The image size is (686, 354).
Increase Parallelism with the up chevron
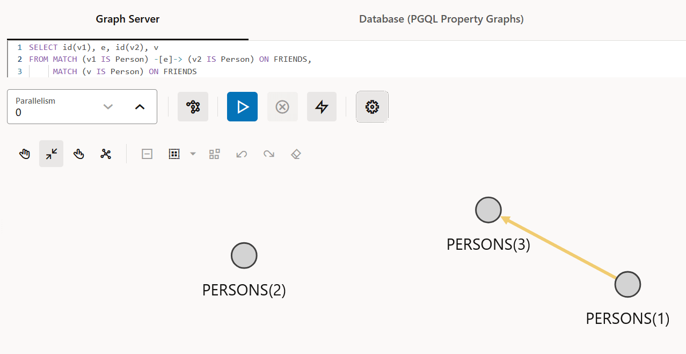click(140, 107)
